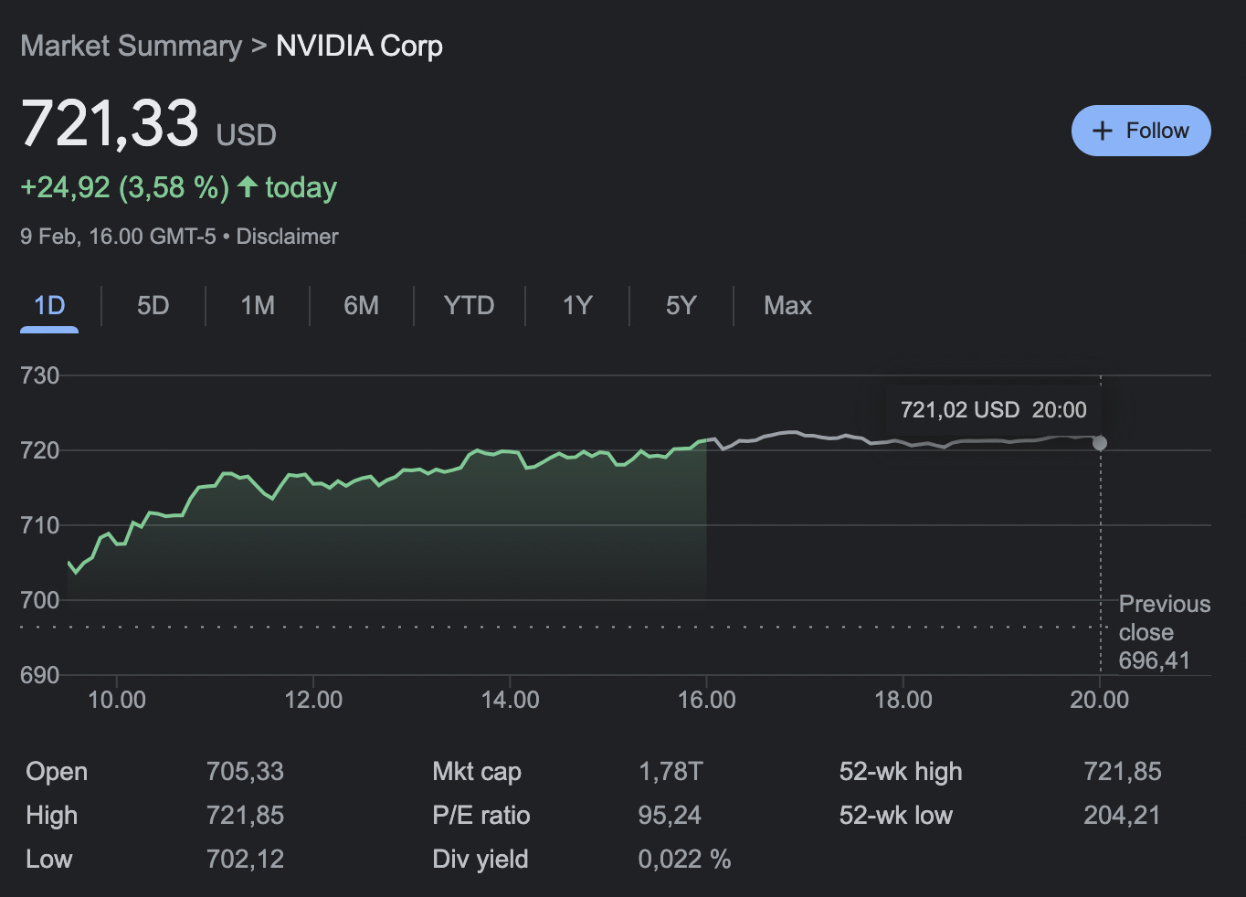Click the 16.00 x-axis label
Screen dimensions: 1246x897
pos(706,700)
